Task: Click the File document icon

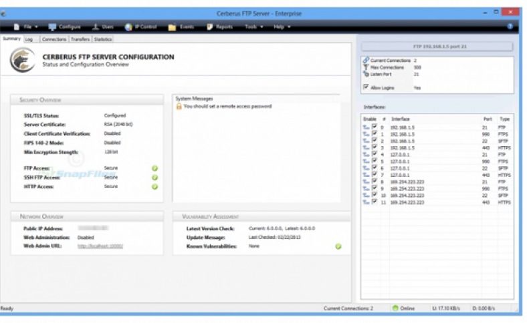Action: [17, 27]
